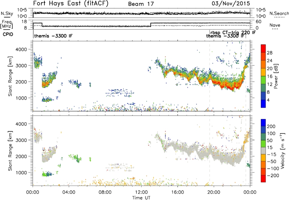Screen dimensions: 289x200
Task: Click the 'CPID' row label
Action: 8,34
